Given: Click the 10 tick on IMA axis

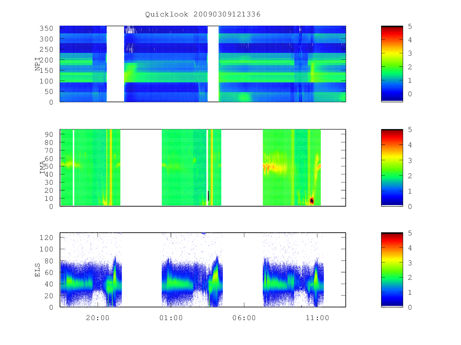Looking at the screenshot, I should click(x=50, y=198).
